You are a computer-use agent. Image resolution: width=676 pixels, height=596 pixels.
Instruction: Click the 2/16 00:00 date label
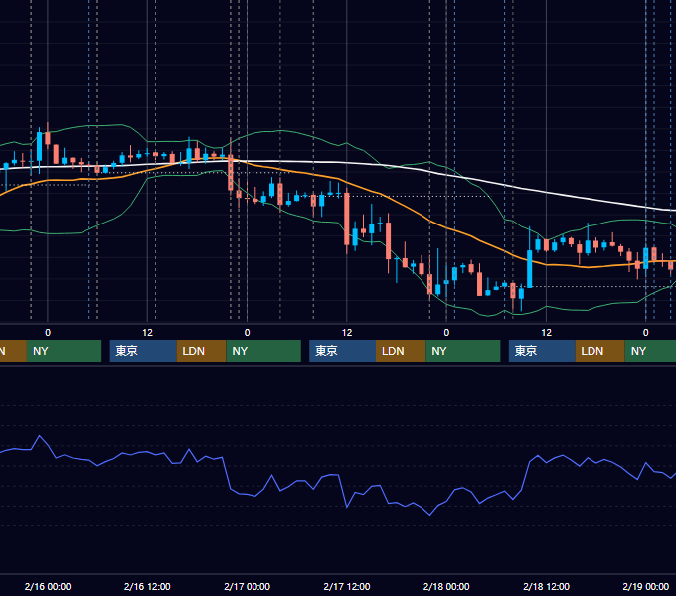tap(48, 586)
